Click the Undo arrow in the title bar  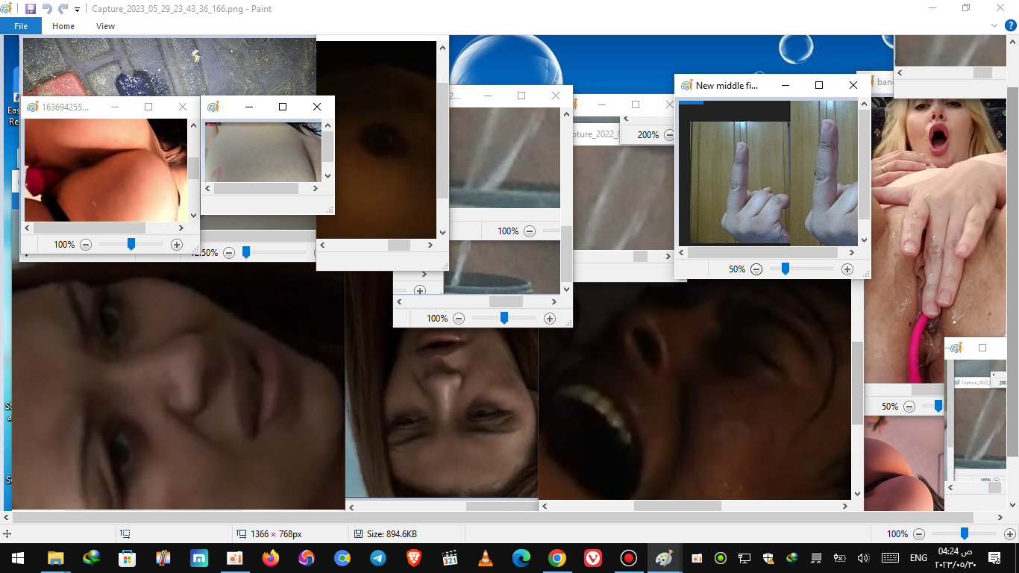pyautogui.click(x=47, y=9)
